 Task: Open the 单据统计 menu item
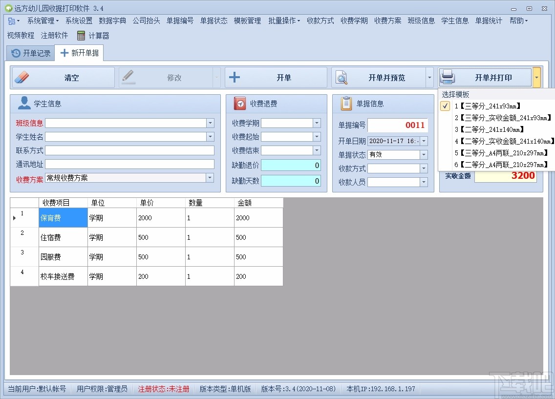489,21
